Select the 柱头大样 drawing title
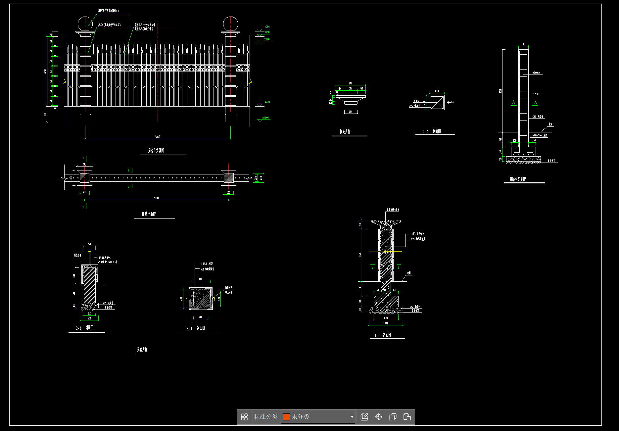Screen dimensions: 619x431 pyautogui.click(x=345, y=132)
